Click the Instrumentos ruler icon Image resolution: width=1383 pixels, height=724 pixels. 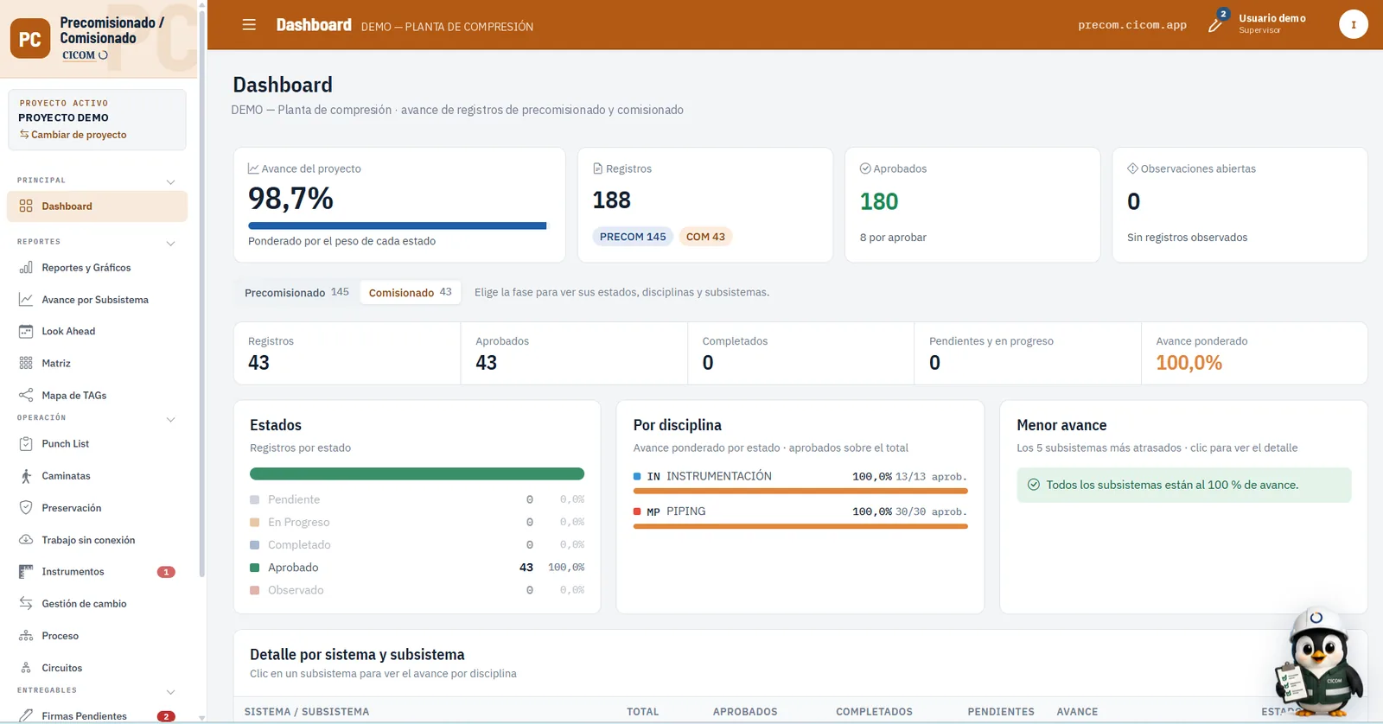click(x=26, y=572)
